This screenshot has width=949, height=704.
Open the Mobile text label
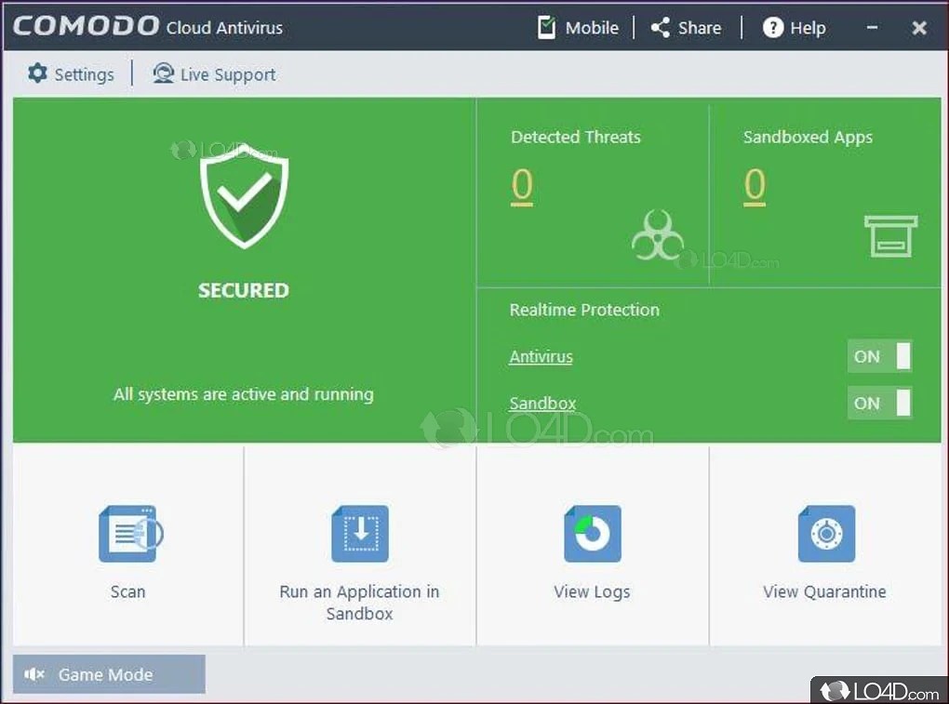(592, 28)
